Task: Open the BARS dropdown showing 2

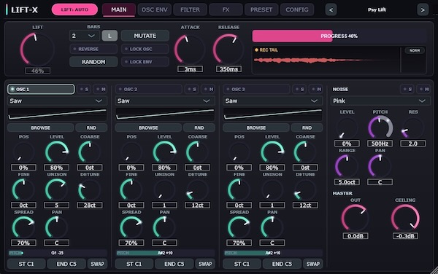Action: pos(84,36)
